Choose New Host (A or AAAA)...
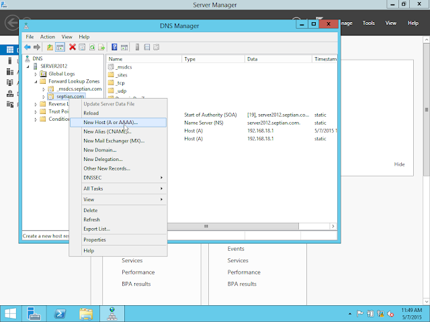430x322 pixels. click(x=118, y=122)
